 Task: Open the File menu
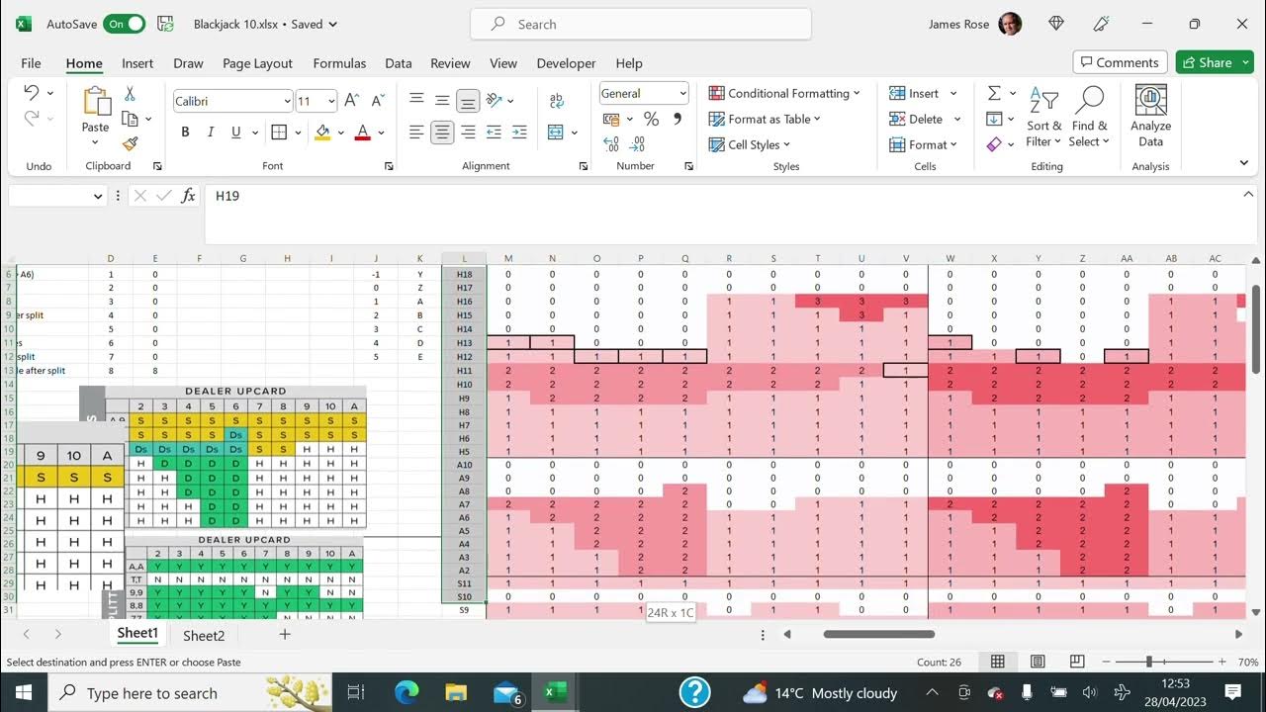pyautogui.click(x=31, y=63)
